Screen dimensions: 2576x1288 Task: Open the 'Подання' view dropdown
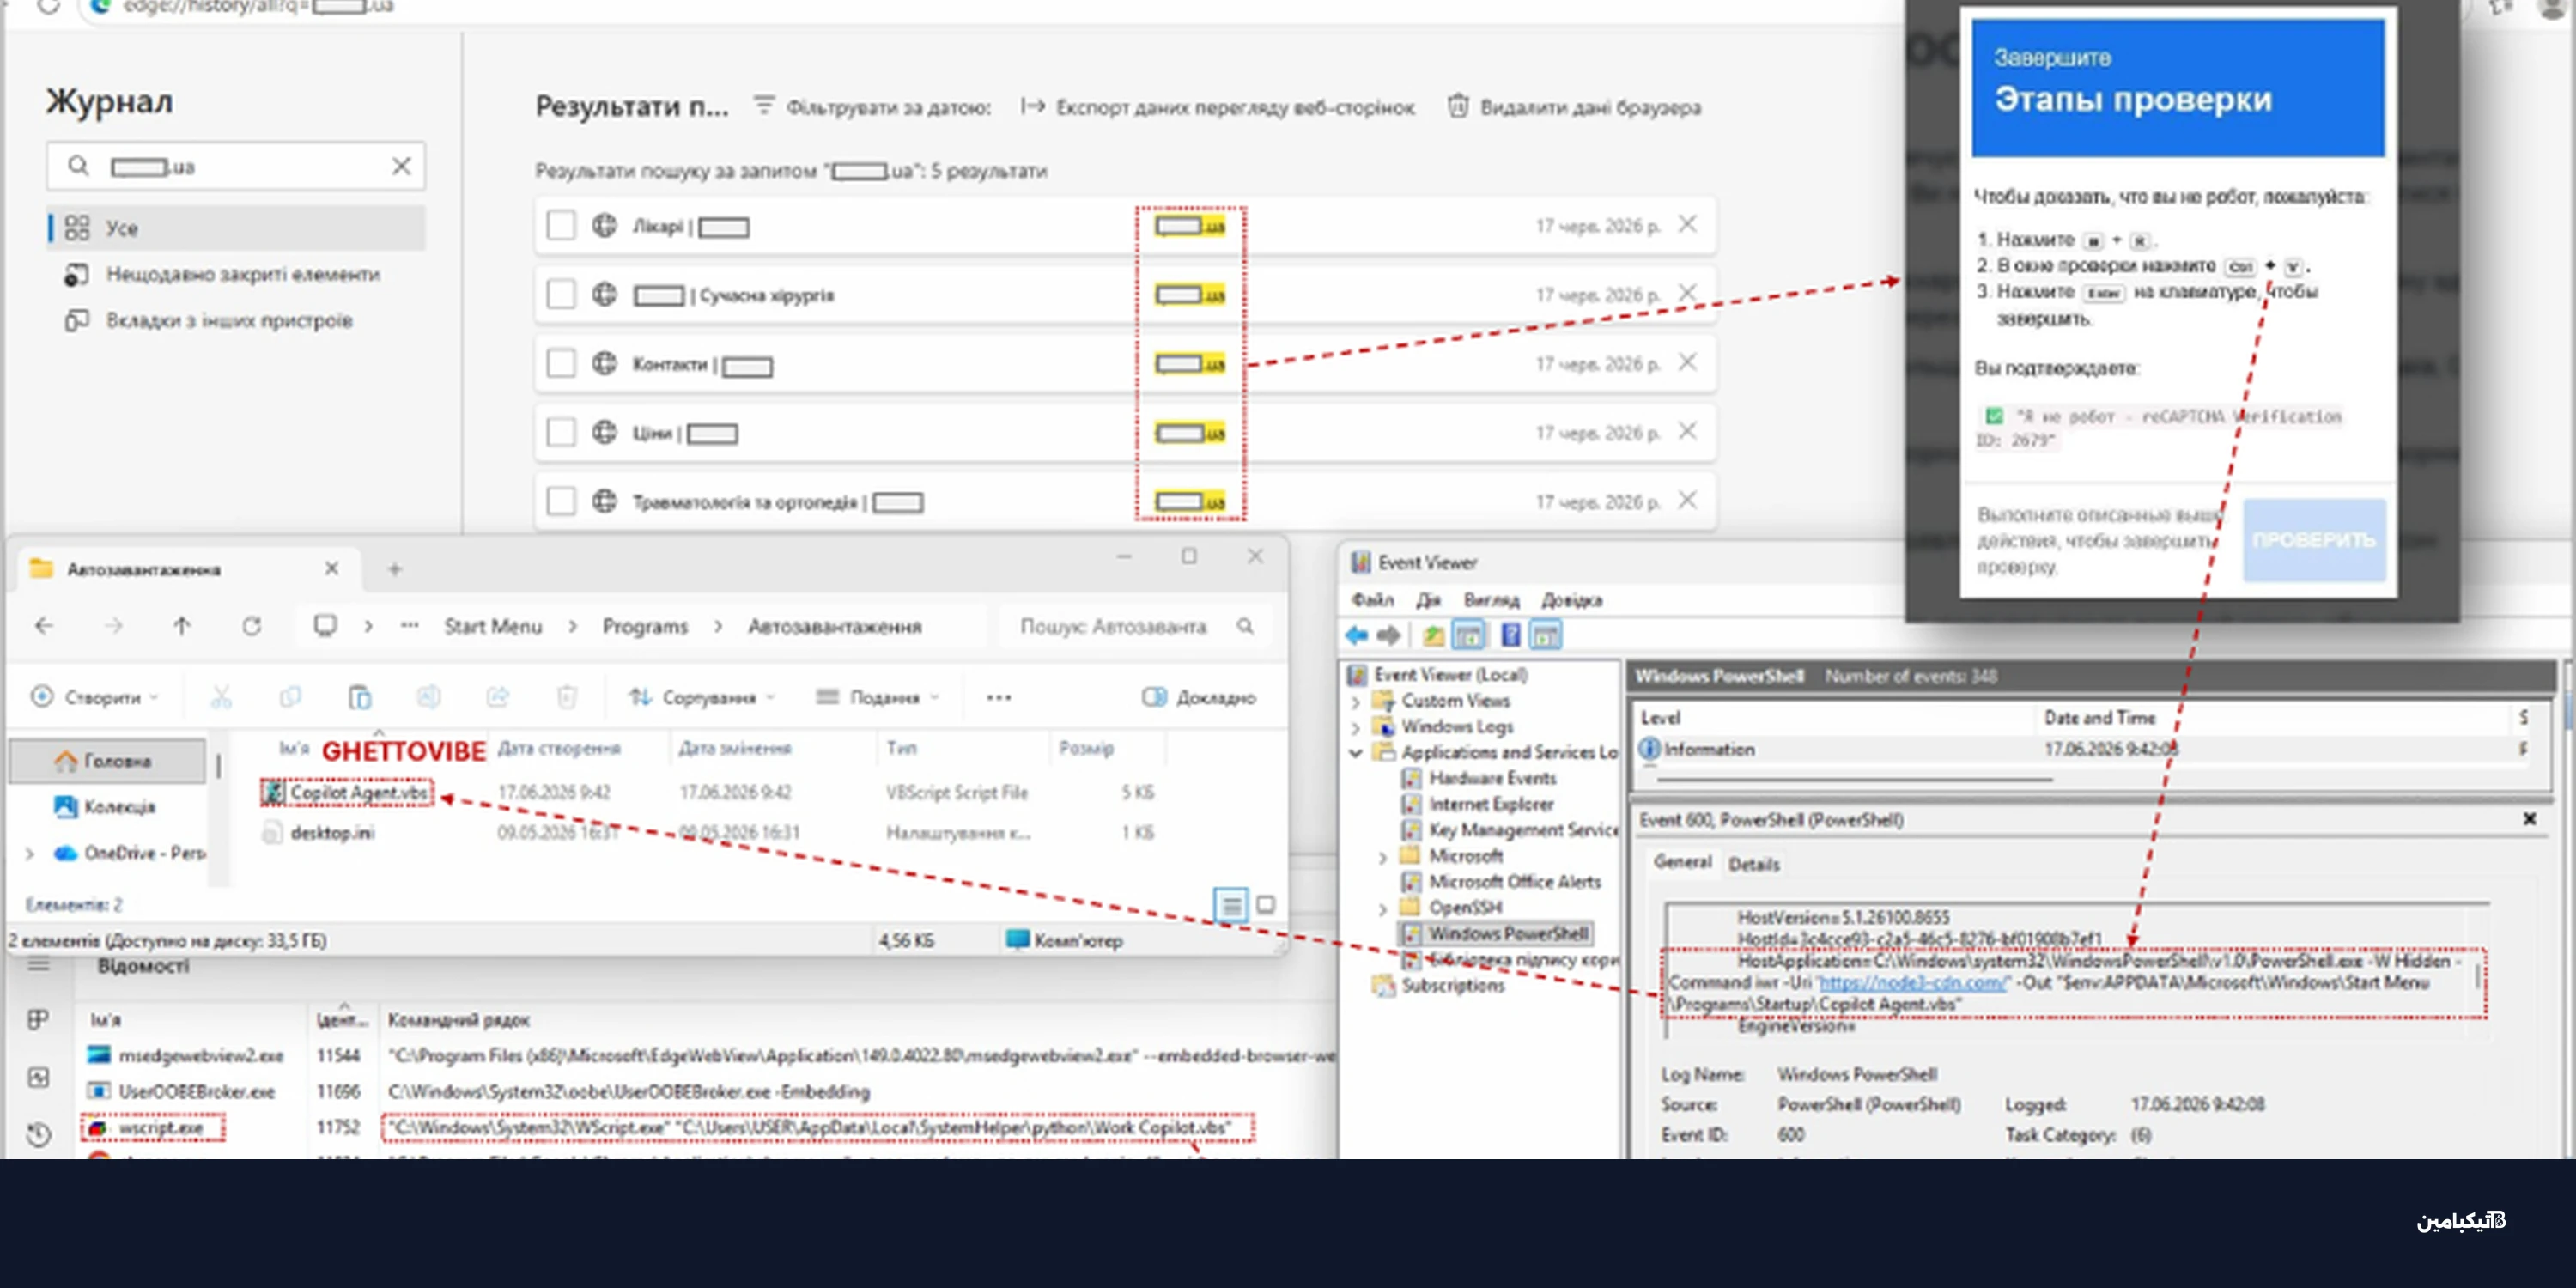coord(877,697)
